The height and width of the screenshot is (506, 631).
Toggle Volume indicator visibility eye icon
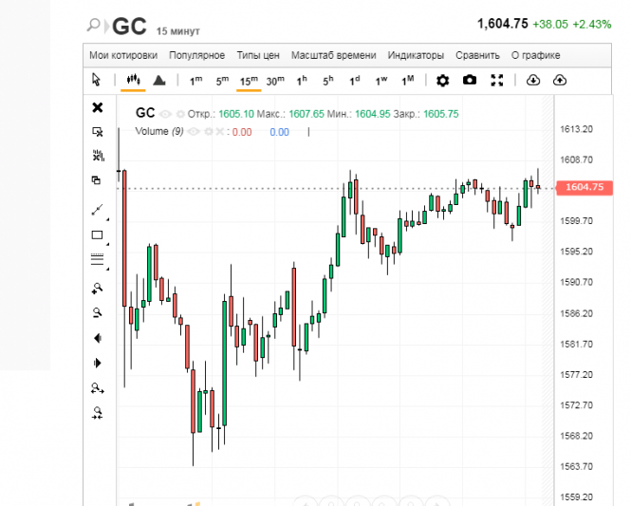(195, 132)
